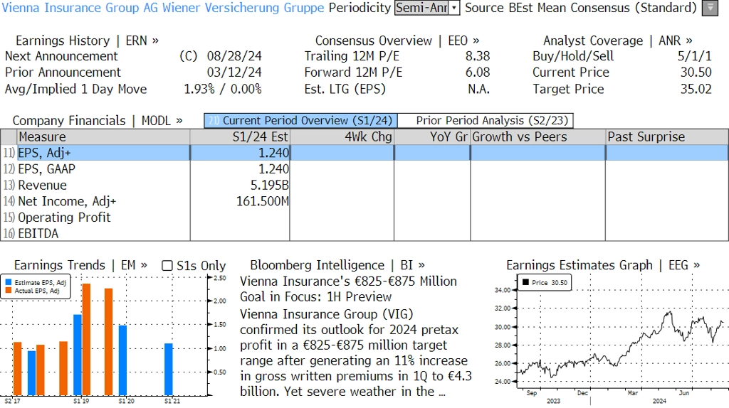Viewport: 729px width, 408px height.
Task: Select Current Period Overview (S1/24) tab
Action: tap(300, 121)
